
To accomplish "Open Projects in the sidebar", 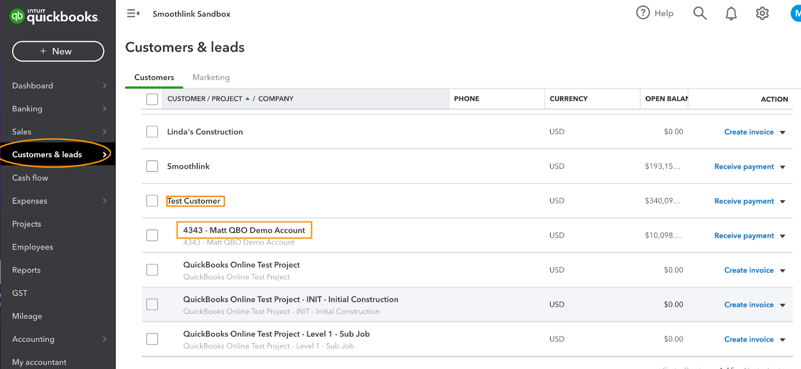I will click(27, 223).
